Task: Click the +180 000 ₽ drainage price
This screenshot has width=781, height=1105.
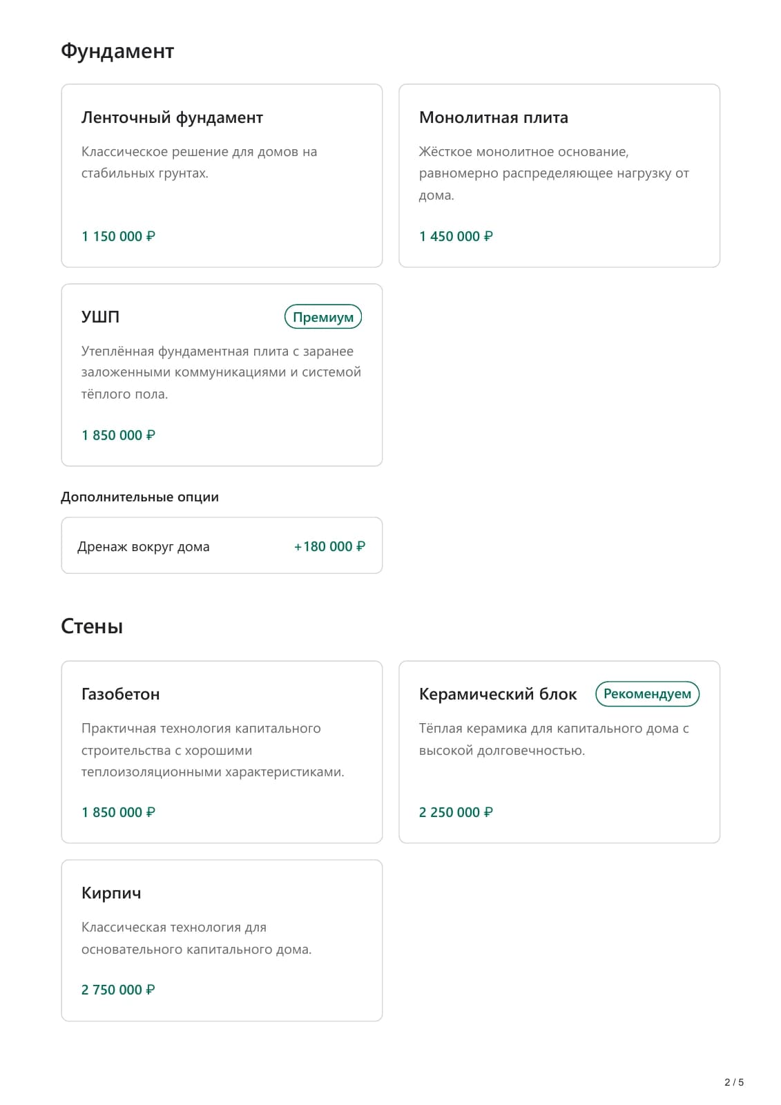Action: click(x=329, y=546)
